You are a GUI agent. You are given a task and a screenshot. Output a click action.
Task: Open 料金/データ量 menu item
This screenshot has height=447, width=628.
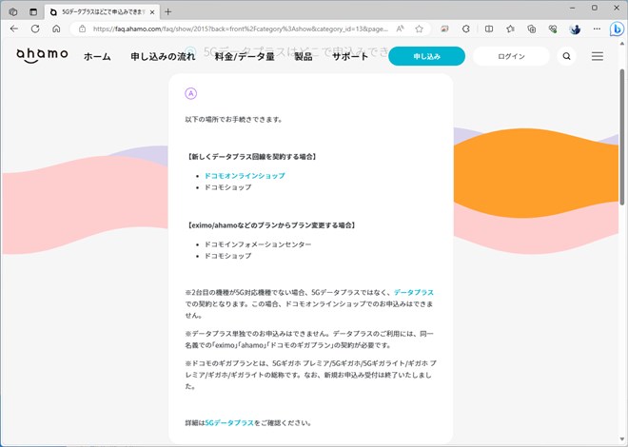tap(245, 57)
